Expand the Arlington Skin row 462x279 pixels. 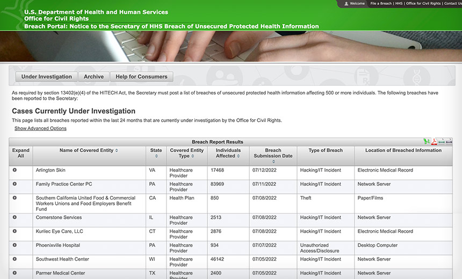15,170
